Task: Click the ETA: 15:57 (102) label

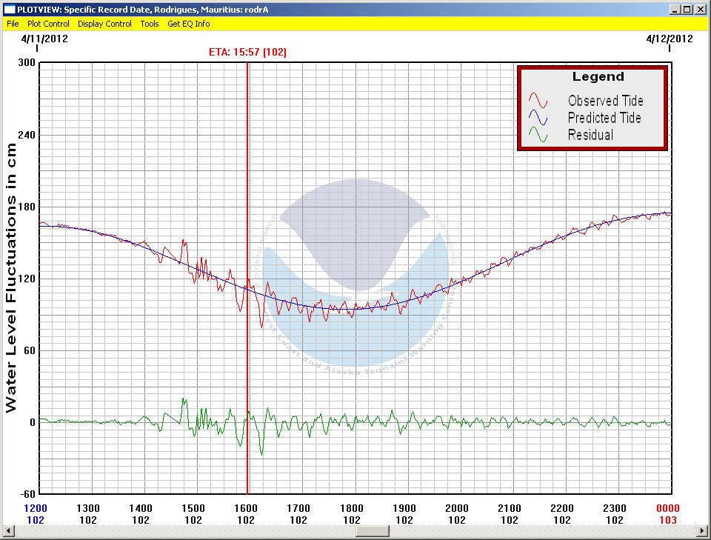Action: [x=247, y=52]
